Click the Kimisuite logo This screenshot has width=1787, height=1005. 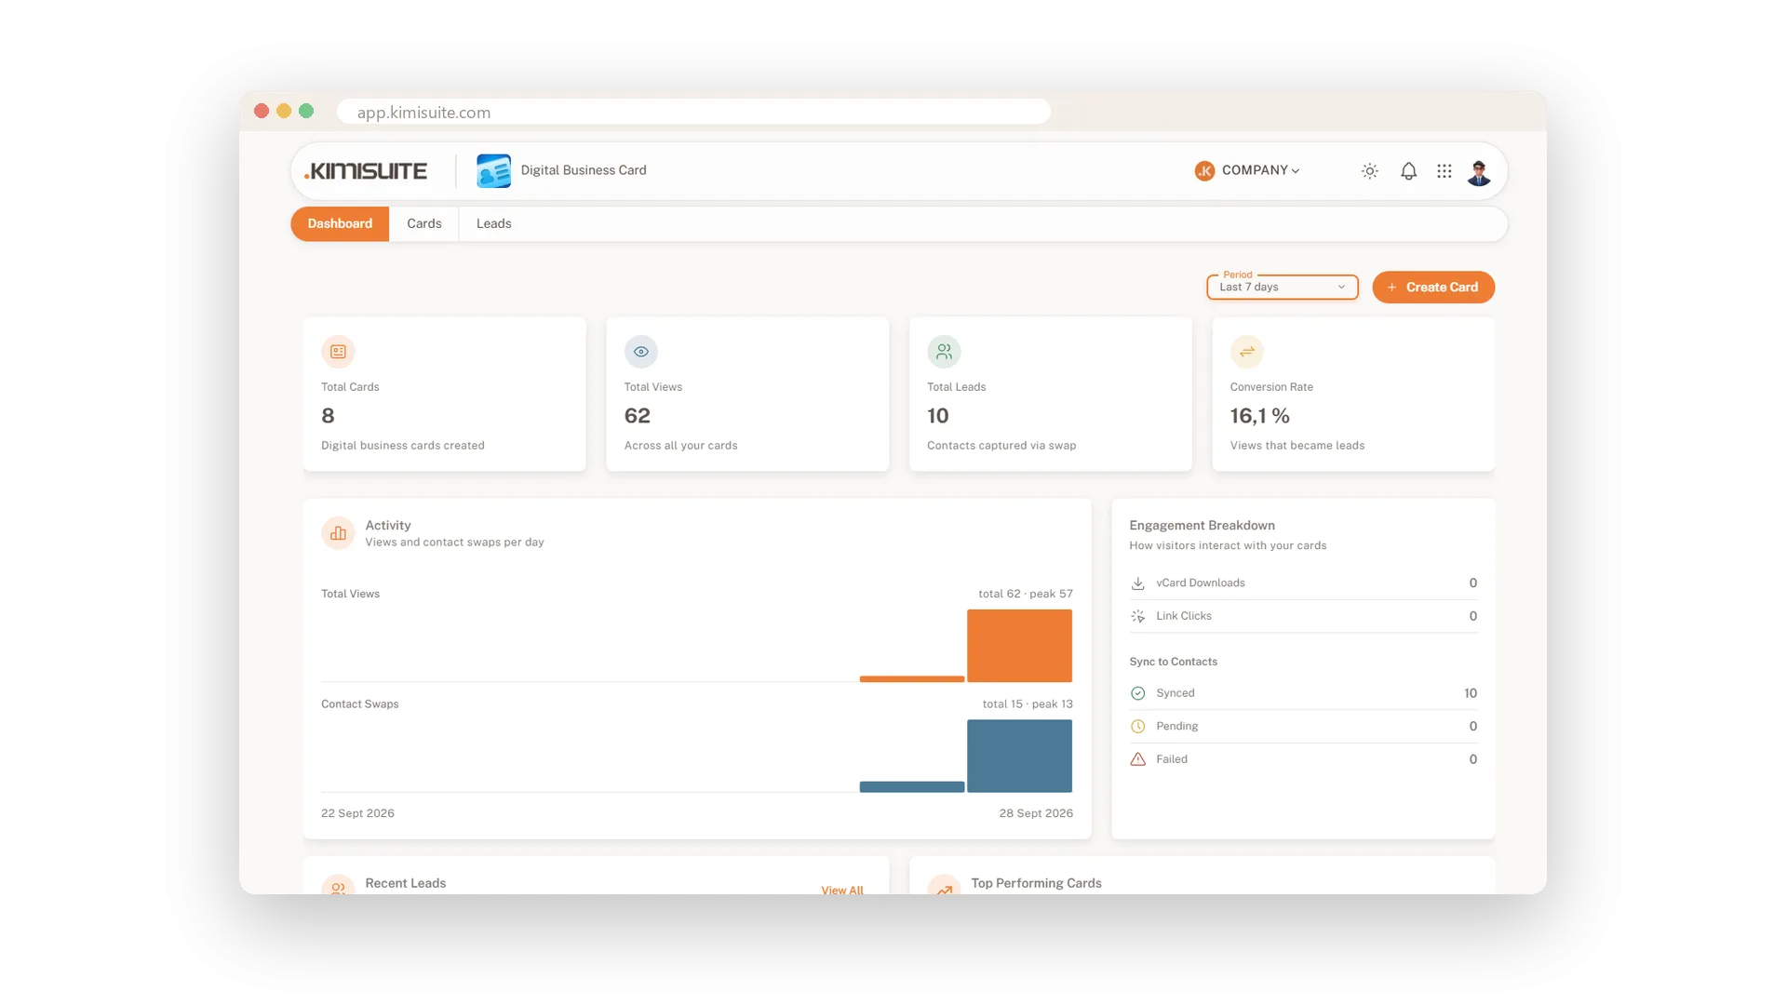[366, 171]
